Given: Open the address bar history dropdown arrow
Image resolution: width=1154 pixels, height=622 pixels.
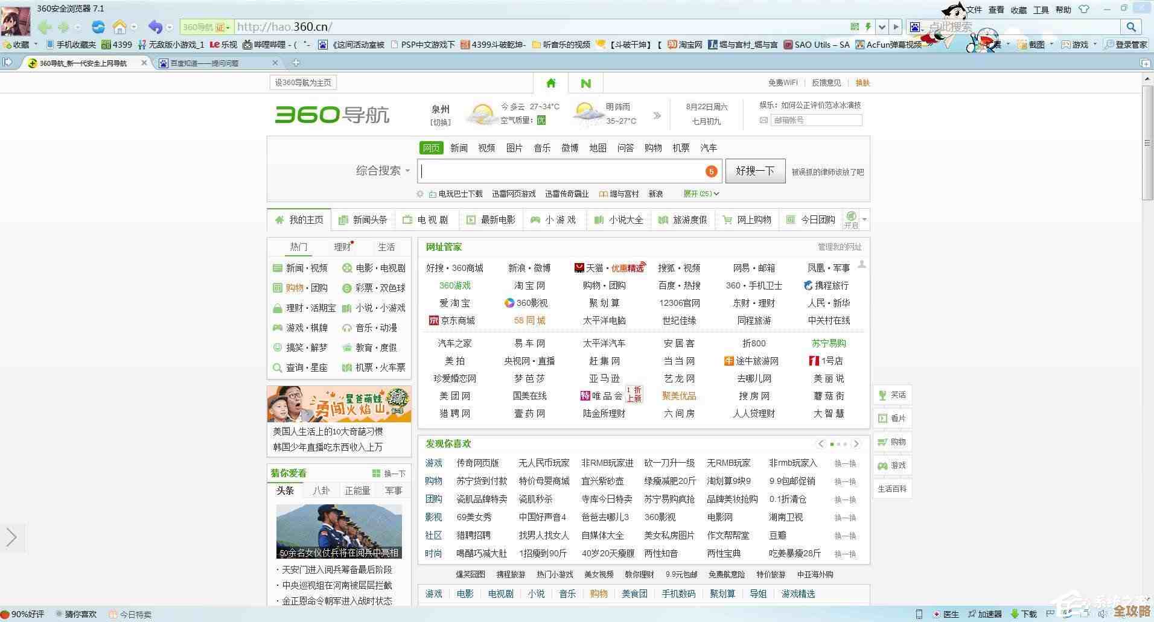Looking at the screenshot, I should pyautogui.click(x=882, y=27).
